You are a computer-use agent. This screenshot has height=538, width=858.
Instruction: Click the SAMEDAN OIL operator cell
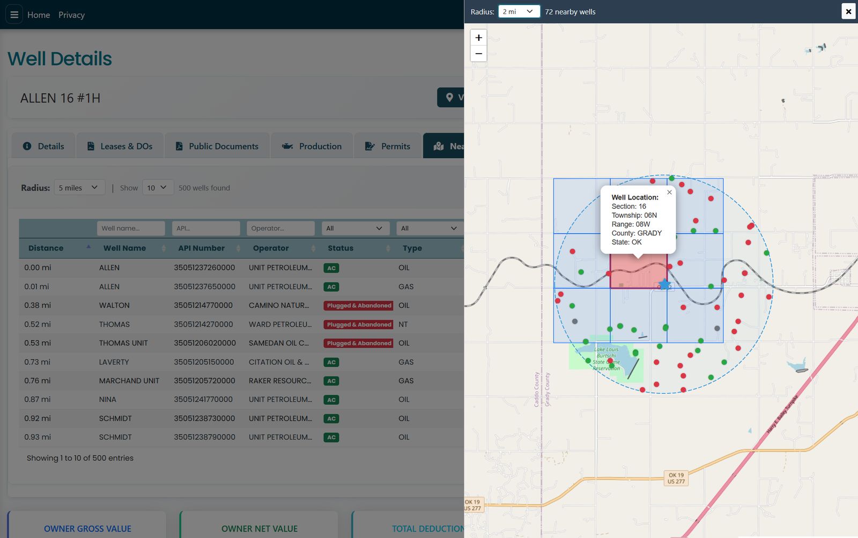pos(279,343)
